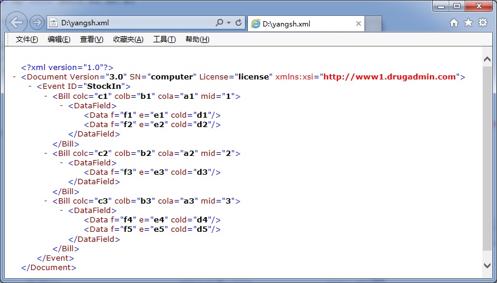497x283 pixels.
Task: Go forward with the Forward arrow button
Action: click(x=37, y=22)
